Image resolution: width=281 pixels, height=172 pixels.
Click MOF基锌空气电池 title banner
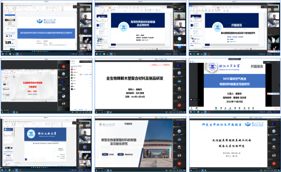235,81
